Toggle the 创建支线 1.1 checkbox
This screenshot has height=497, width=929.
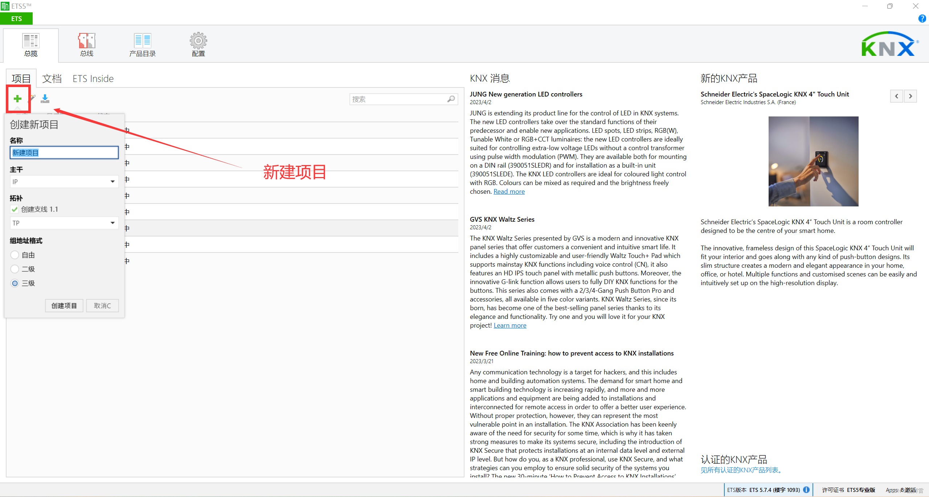(15, 209)
